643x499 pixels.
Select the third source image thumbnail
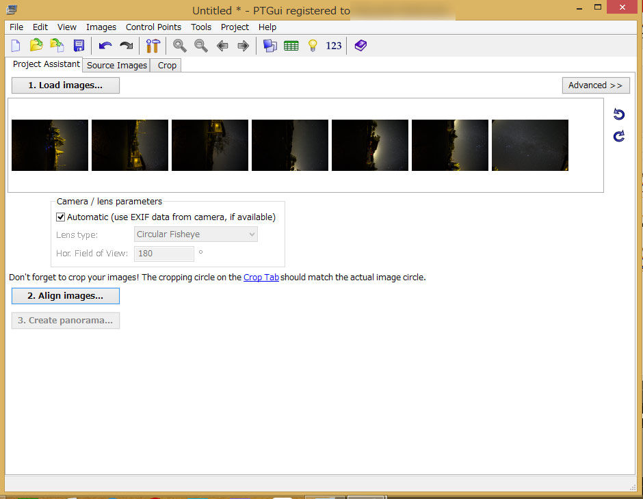coord(209,145)
